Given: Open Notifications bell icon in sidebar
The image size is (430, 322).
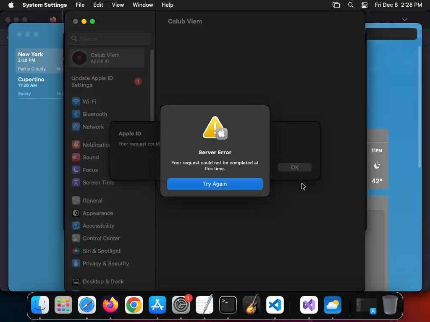Looking at the screenshot, I should (76, 145).
